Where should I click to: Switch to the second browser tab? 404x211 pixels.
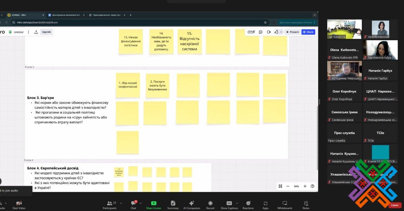coord(66,15)
